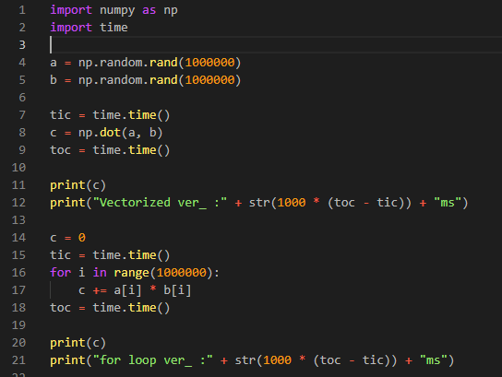Click line number 18 in the gutter
This screenshot has height=377, width=502.
pos(18,308)
